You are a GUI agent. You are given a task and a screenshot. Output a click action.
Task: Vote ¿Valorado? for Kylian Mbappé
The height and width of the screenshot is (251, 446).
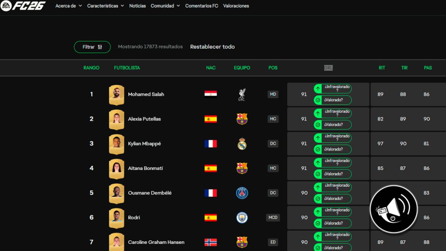point(332,150)
